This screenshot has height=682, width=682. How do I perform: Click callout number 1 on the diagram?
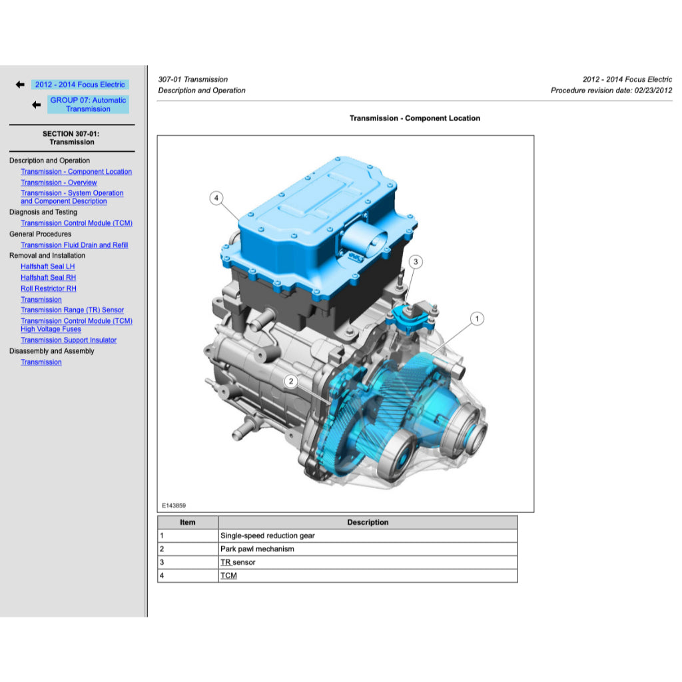tap(476, 319)
